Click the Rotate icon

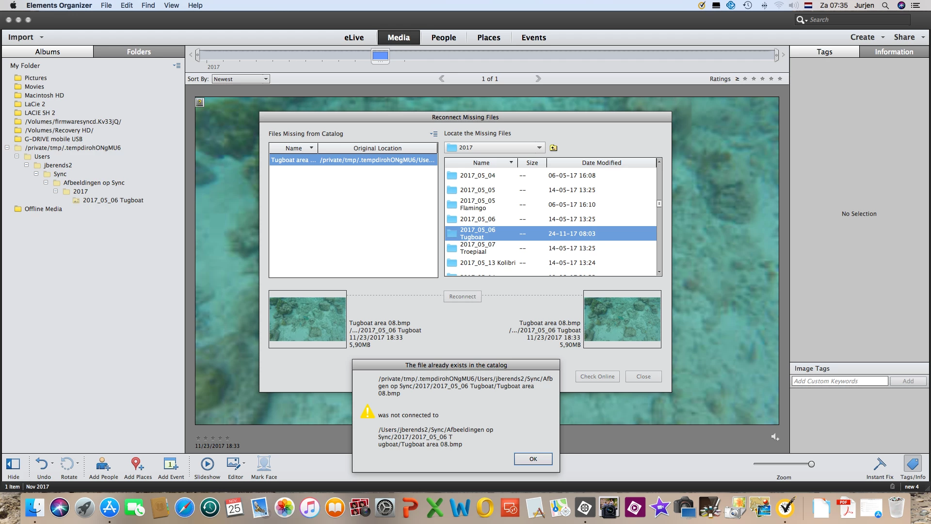[67, 464]
